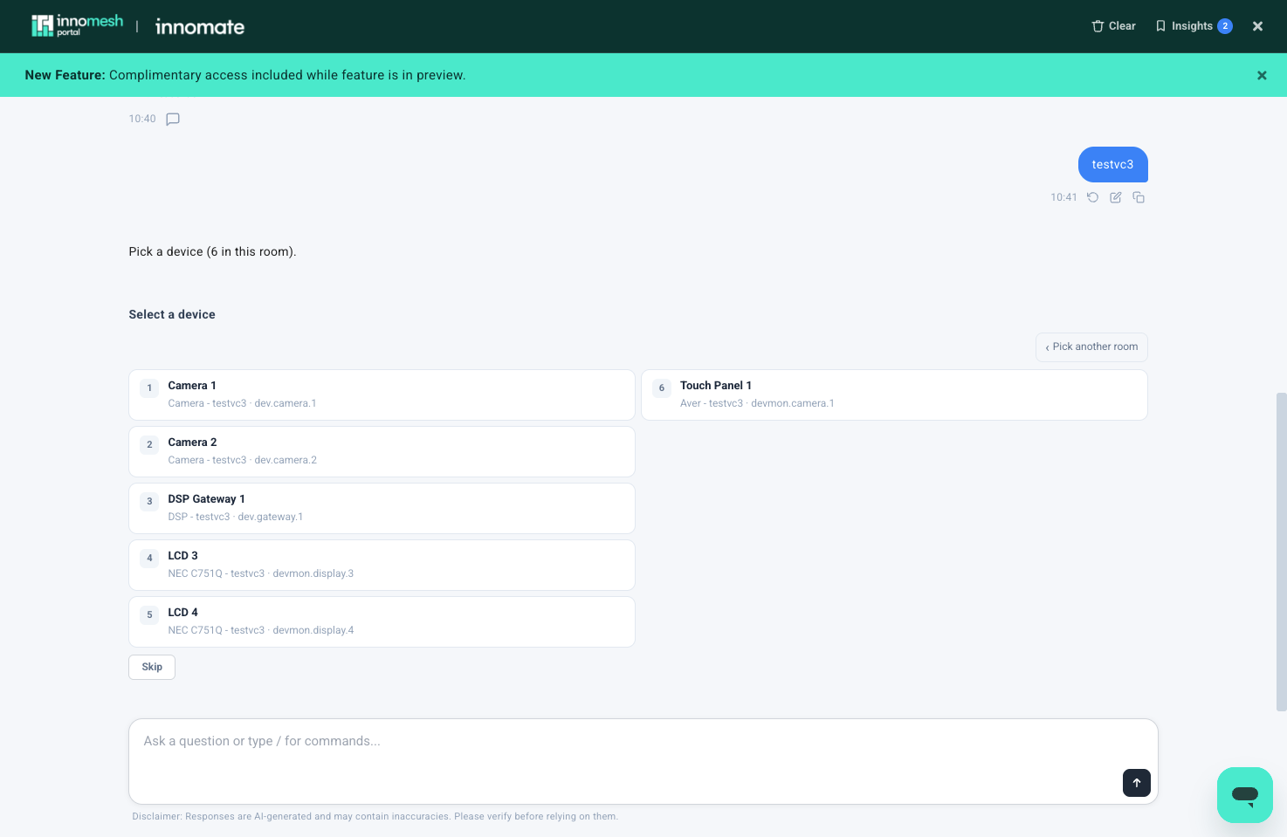Screen dimensions: 1287x837
Task: Click the innomesh portal logo
Action: (x=77, y=26)
